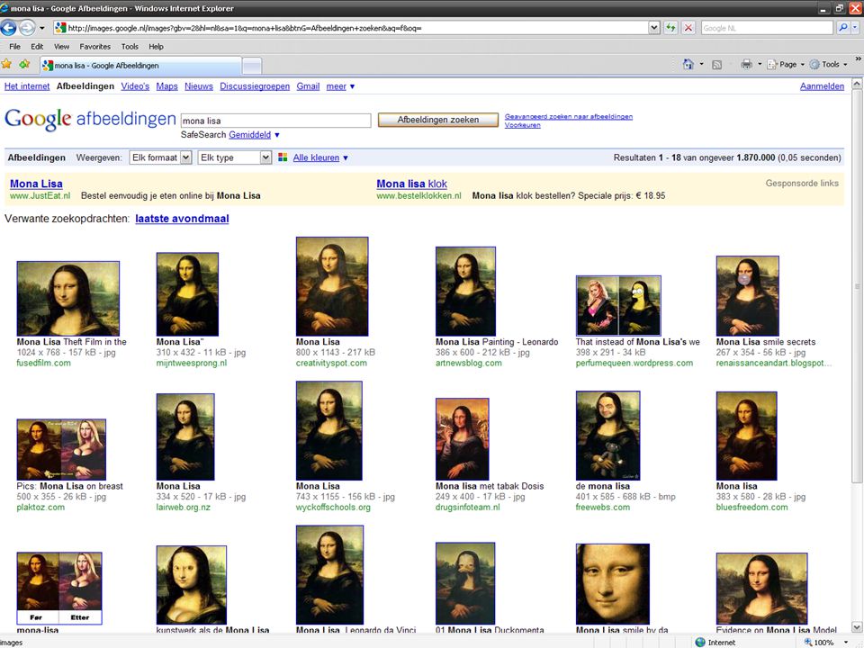Click the Add to Favorites icon
864x648 pixels.
[25, 65]
